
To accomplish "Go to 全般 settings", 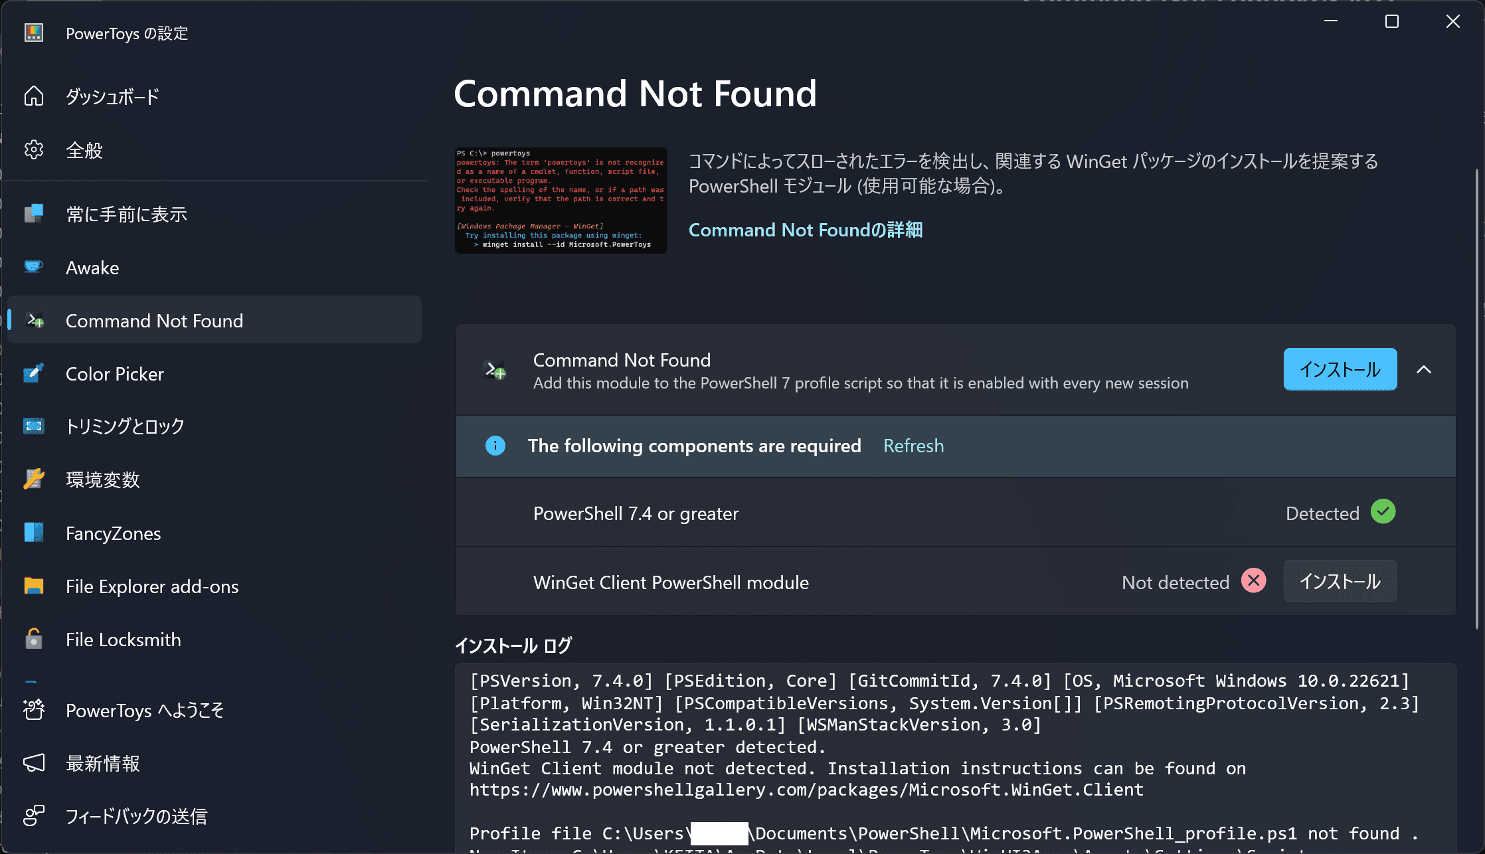I will pos(215,150).
